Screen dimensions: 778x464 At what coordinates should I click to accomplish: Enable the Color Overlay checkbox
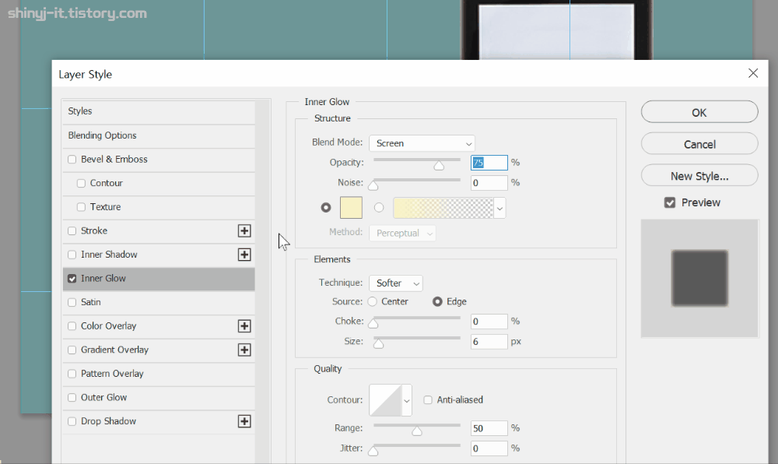pos(72,326)
